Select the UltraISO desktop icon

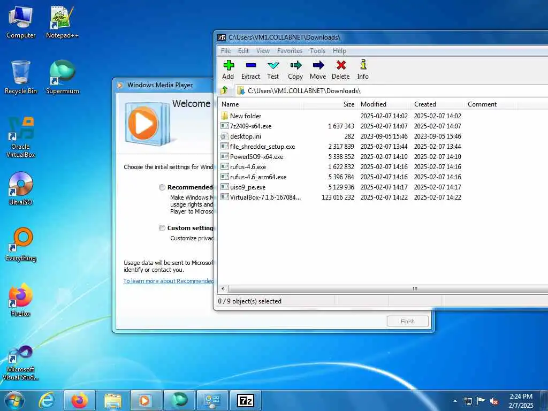tap(21, 189)
